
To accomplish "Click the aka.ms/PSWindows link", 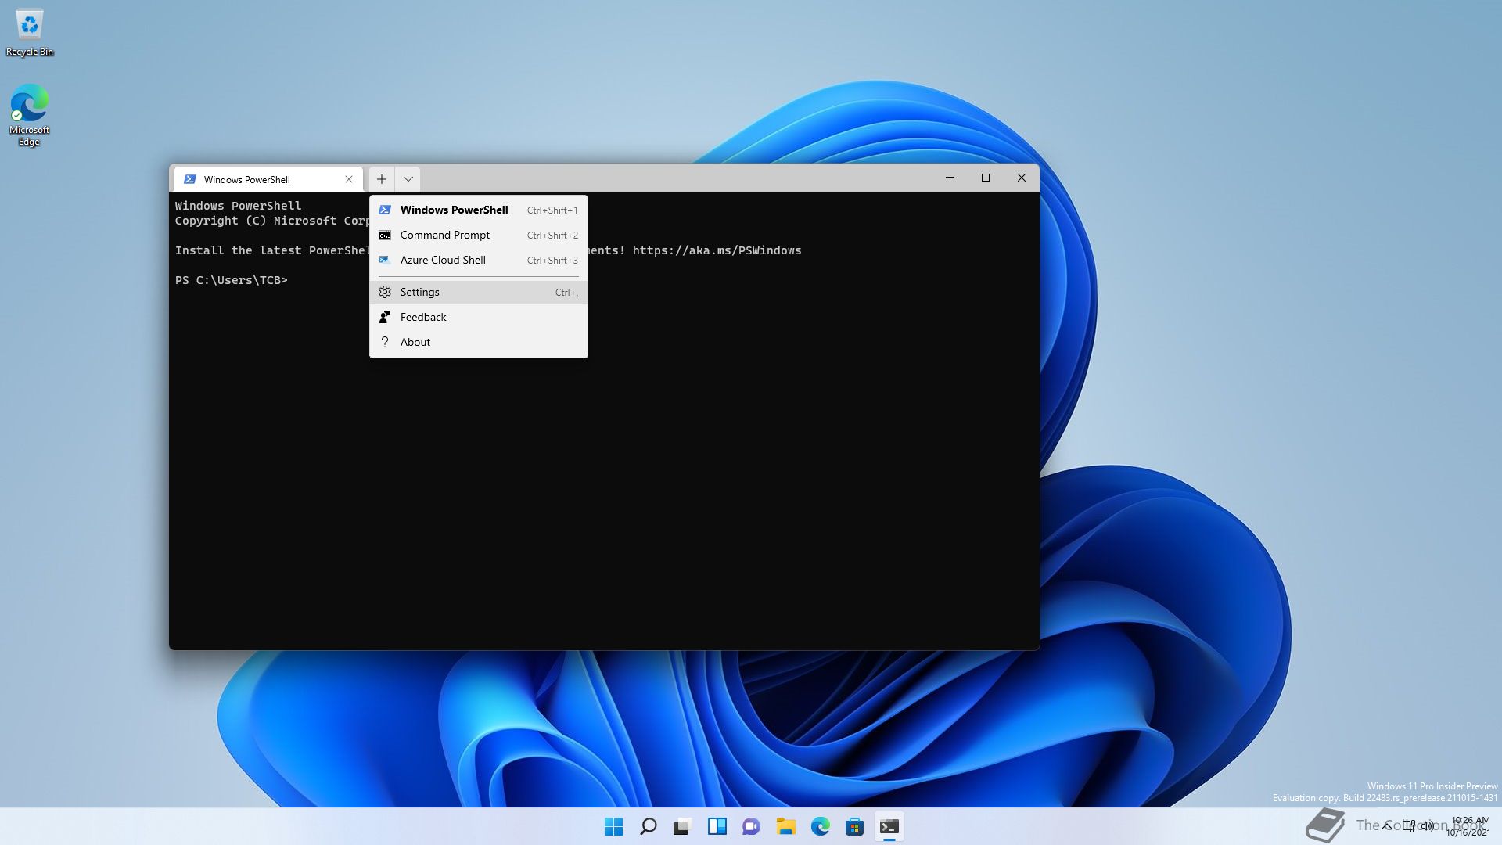I will point(717,250).
